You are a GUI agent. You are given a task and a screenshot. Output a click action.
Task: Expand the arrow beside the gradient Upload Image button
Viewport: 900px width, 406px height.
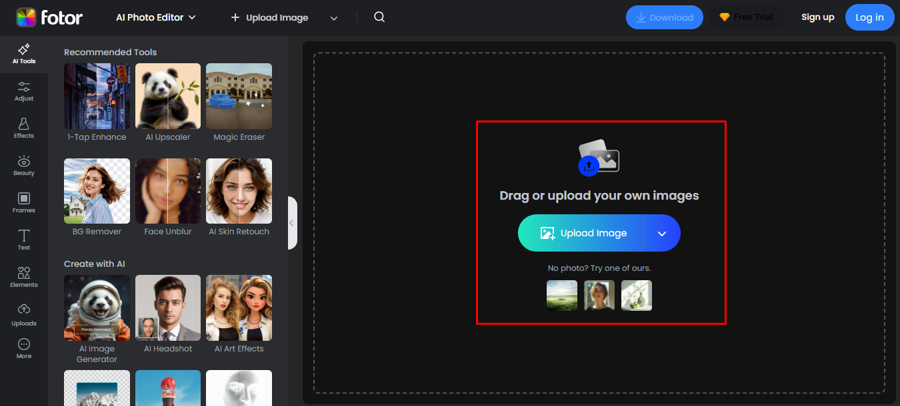click(662, 233)
